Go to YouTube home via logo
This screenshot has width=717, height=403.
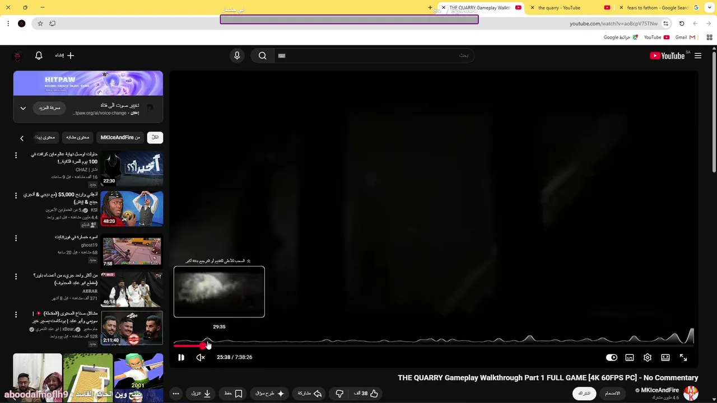[x=667, y=55]
